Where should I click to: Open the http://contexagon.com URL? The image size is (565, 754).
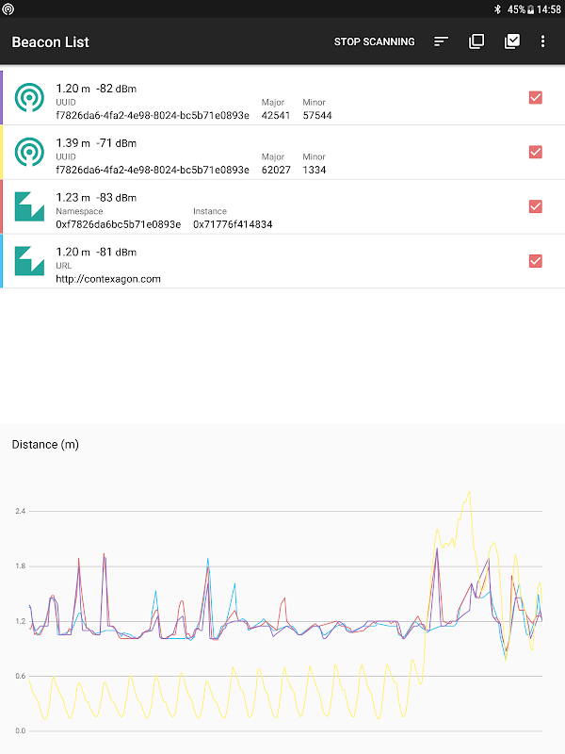point(108,279)
